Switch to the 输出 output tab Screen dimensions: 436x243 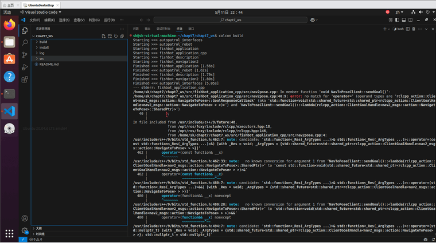[147, 29]
